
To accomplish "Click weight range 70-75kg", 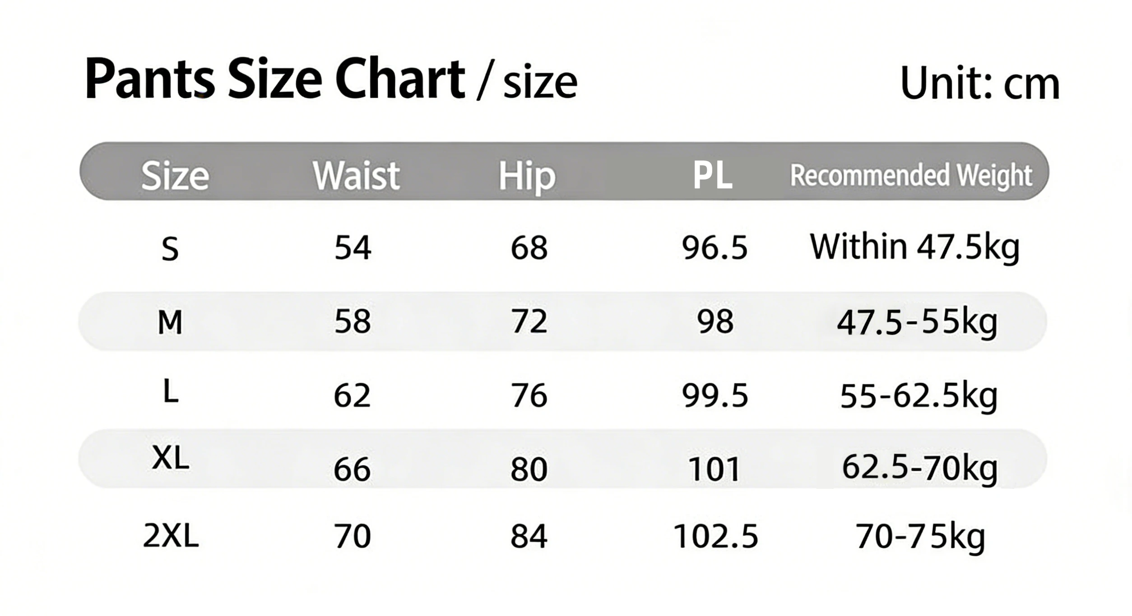I will pos(920,537).
